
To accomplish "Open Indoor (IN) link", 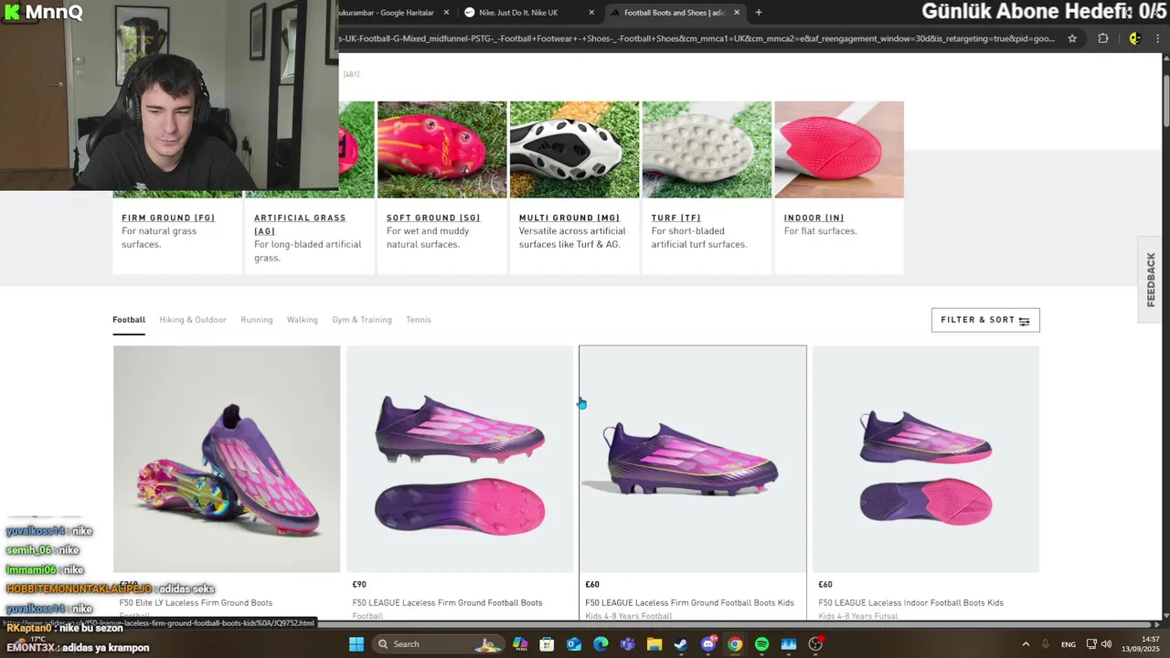I will click(x=814, y=218).
